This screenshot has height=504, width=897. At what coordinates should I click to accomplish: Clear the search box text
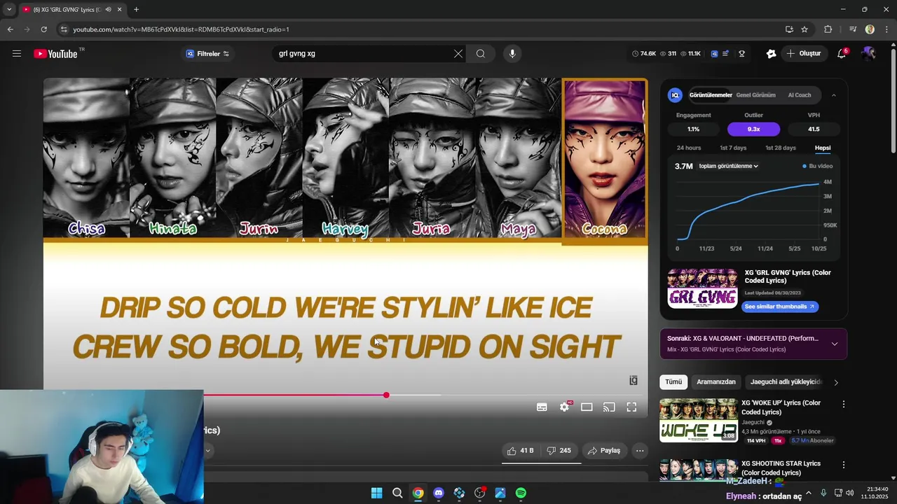tap(458, 54)
